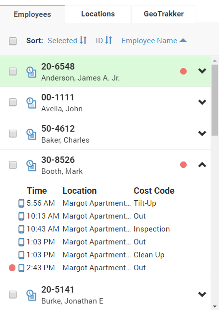
Task: Select employee ID 20-6548
Action: 58,67
